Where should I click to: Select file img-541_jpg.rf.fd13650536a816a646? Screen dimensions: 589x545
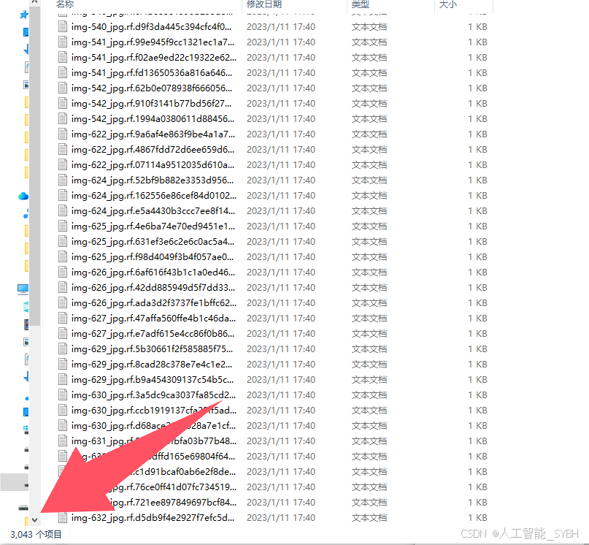152,73
